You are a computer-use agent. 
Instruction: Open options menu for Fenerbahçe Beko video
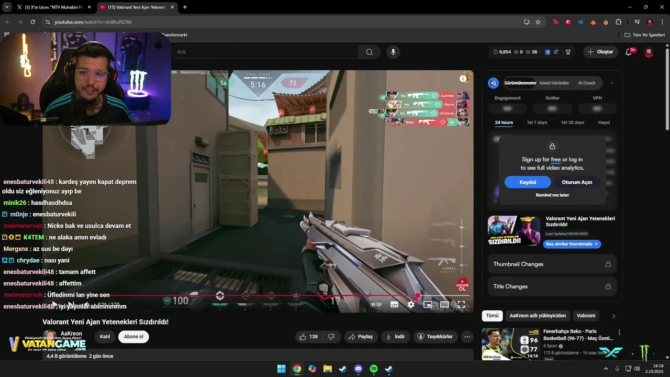(619, 332)
